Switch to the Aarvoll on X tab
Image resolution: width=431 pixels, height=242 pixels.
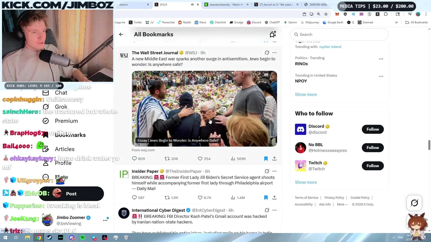276,5
